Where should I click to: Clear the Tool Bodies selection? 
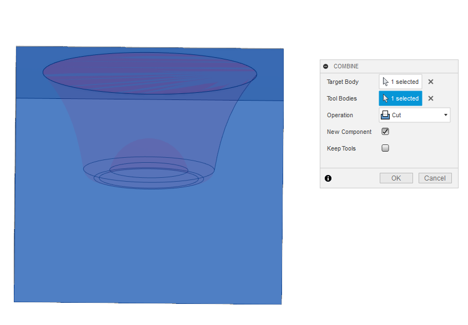point(431,98)
